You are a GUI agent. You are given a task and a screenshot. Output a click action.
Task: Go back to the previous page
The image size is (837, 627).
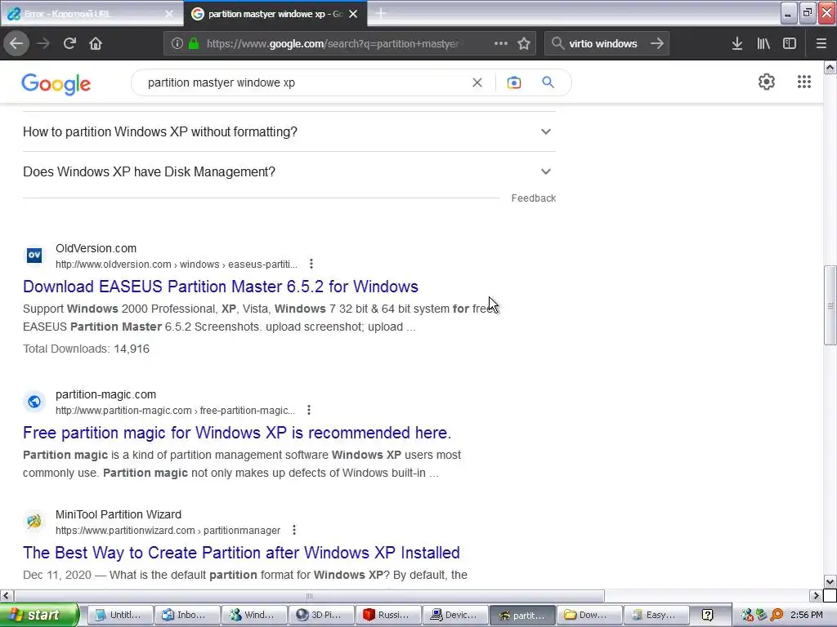[x=16, y=43]
